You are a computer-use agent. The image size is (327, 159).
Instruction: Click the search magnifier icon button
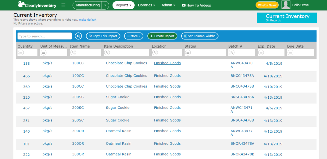pos(78,36)
